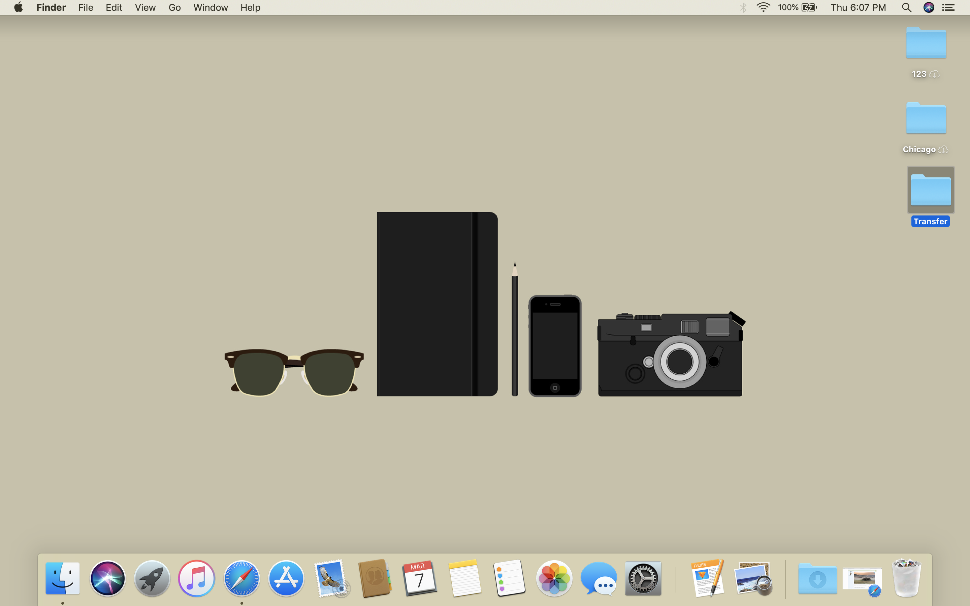Select the 123 folder on desktop

pyautogui.click(x=926, y=42)
